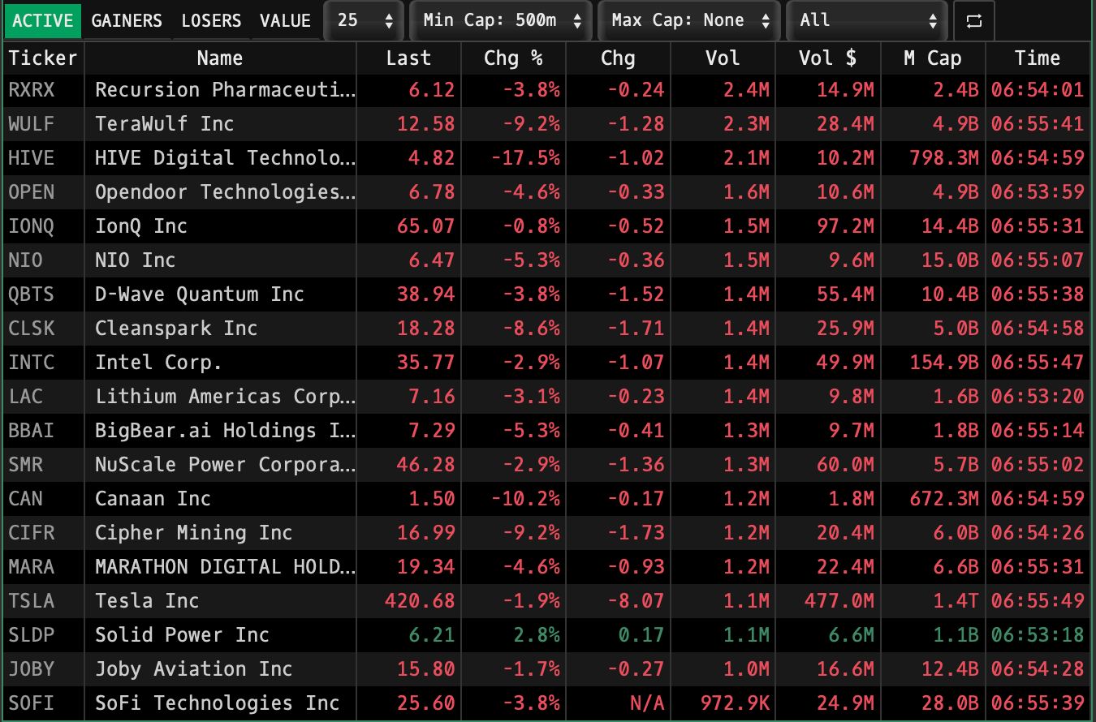Viewport: 1096px width, 722px height.
Task: Select the IONQ ticker cell
Action: coord(43,226)
